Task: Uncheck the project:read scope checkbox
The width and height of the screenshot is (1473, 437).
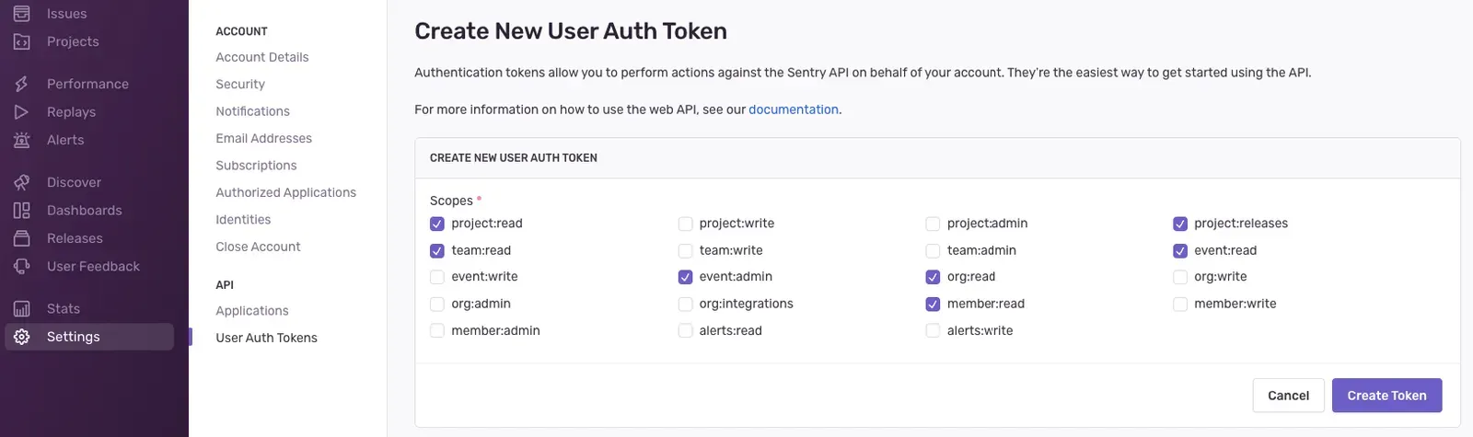Action: [x=437, y=224]
